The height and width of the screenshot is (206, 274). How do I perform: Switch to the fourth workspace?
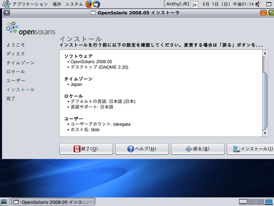point(269,202)
